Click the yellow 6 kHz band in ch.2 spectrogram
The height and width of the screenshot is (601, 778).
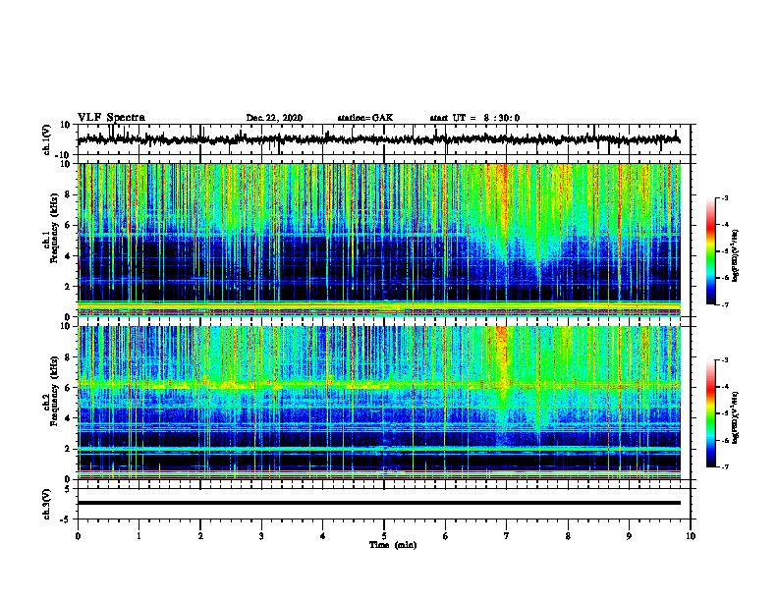[x=378, y=385]
